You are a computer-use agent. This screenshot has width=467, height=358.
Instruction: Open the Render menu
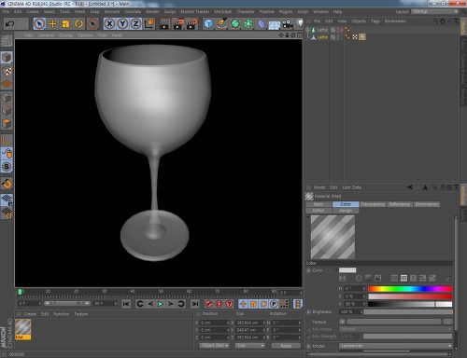152,11
